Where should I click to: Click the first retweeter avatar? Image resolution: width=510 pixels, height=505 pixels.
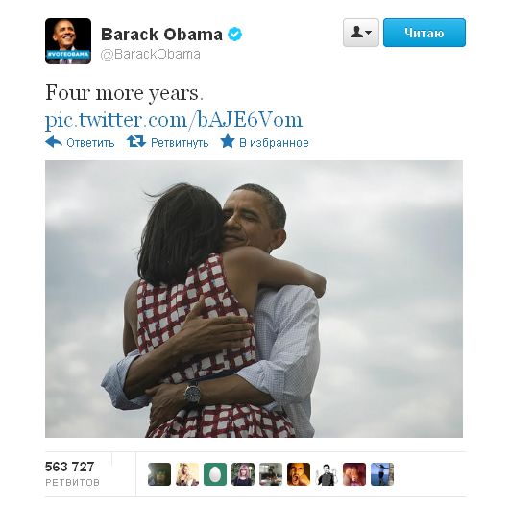tap(159, 474)
